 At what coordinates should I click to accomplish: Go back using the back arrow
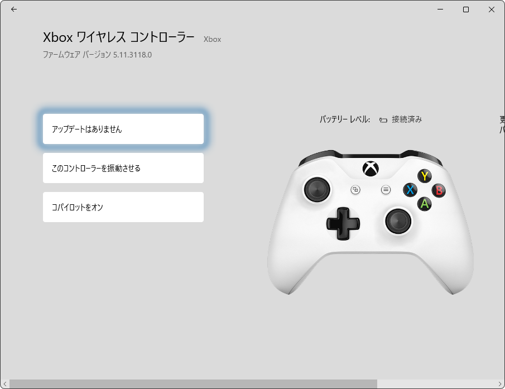[14, 9]
